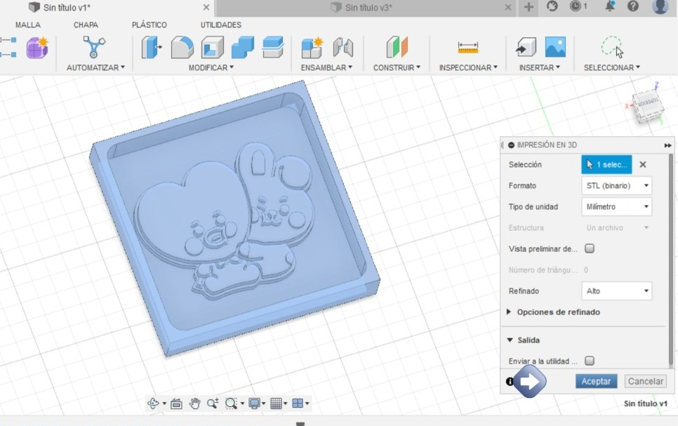Open the ENSAMBLAR dropdown menu
Screen dimensions: 678x426
326,67
